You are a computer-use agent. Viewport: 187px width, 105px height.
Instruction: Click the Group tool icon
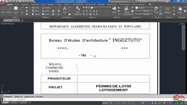pyautogui.click(x=156, y=10)
